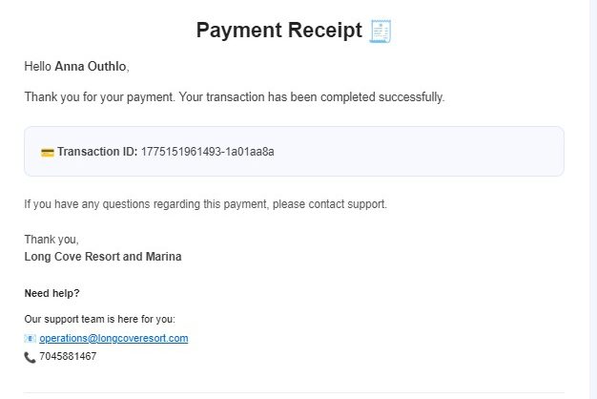This screenshot has width=597, height=399.
Task: Click the telephone icon beside the phone number
Action: tap(30, 357)
